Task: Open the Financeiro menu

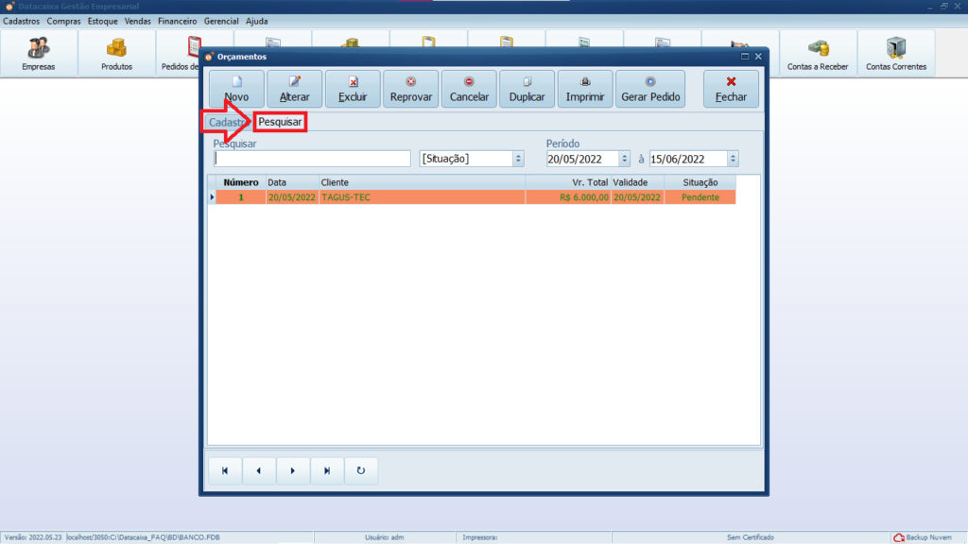Action: 177,21
